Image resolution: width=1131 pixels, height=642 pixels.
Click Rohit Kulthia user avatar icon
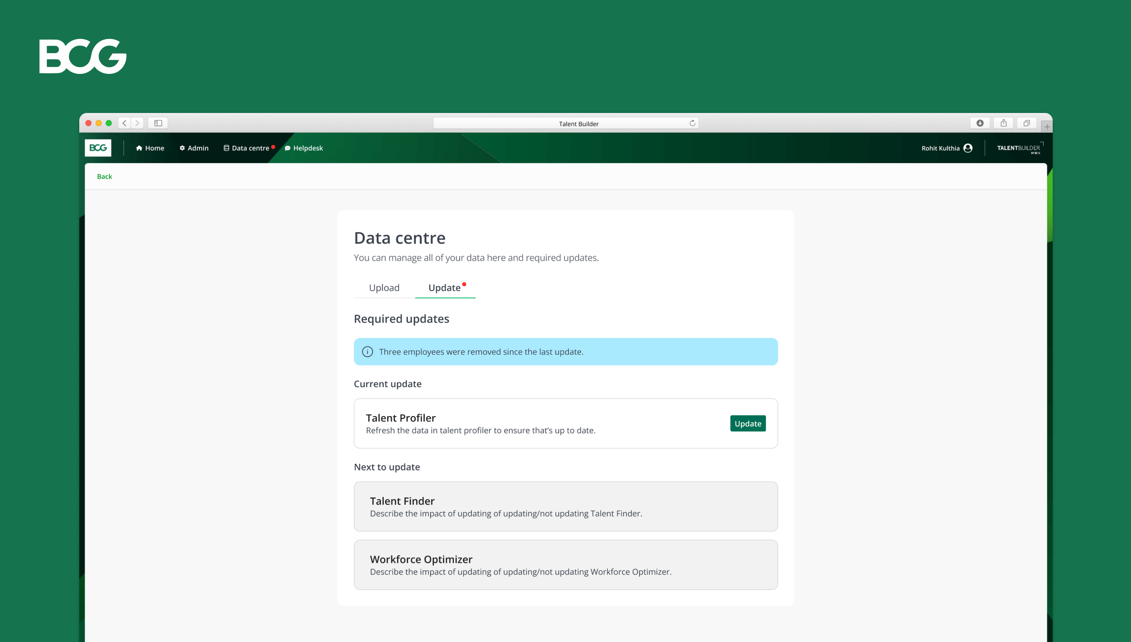coord(968,148)
